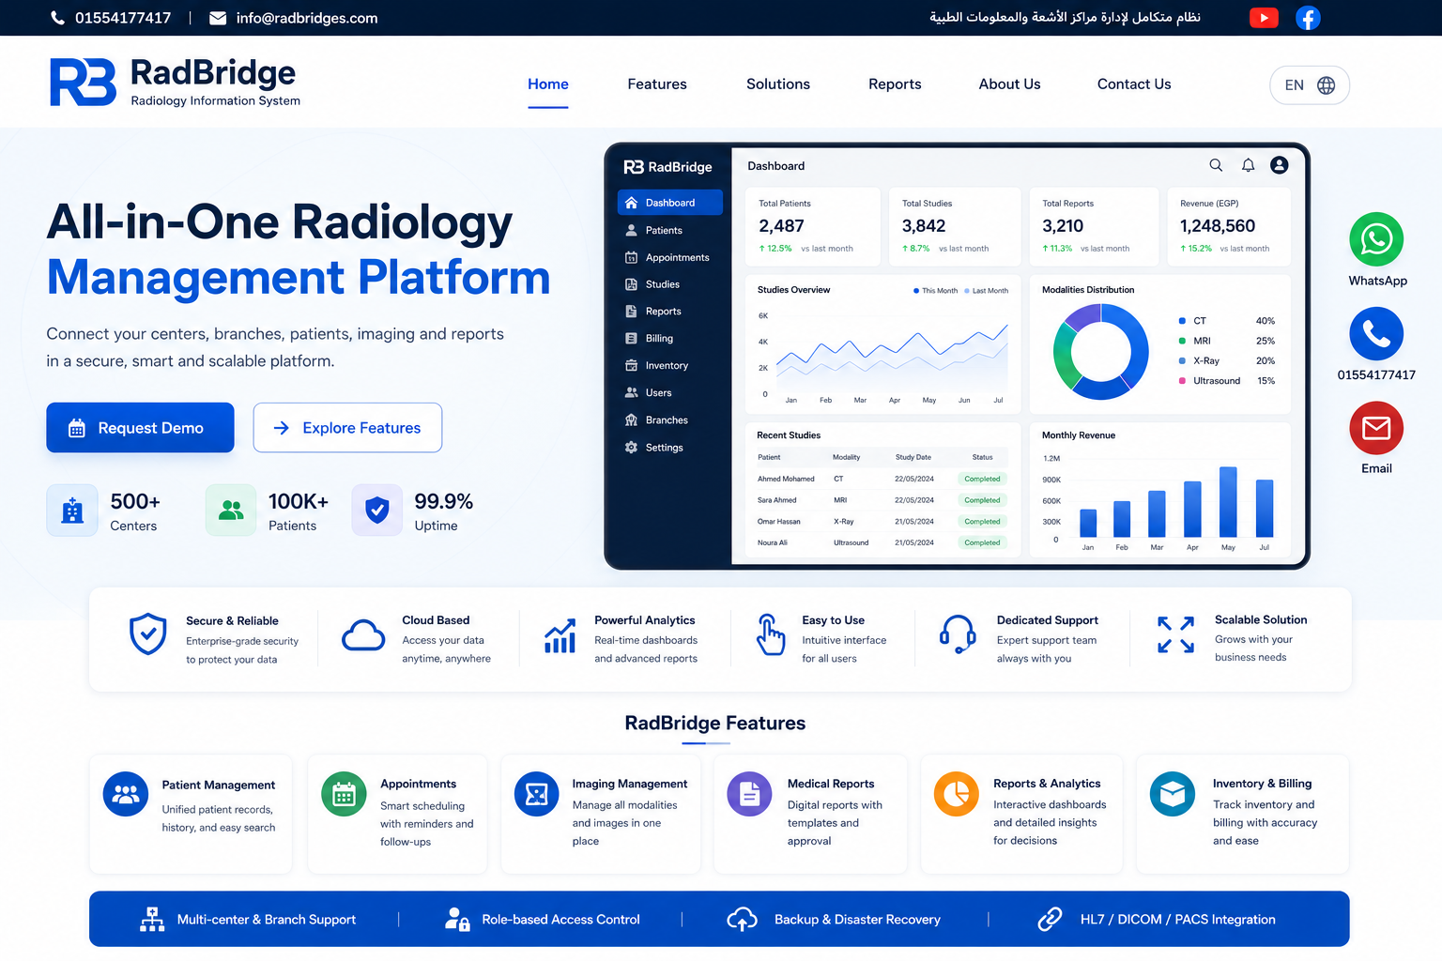
Task: Open the Solutions menu item
Action: pyautogui.click(x=778, y=84)
